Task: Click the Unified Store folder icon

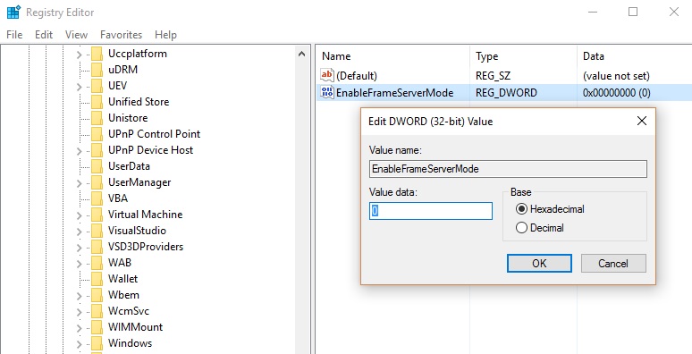Action: (97, 102)
